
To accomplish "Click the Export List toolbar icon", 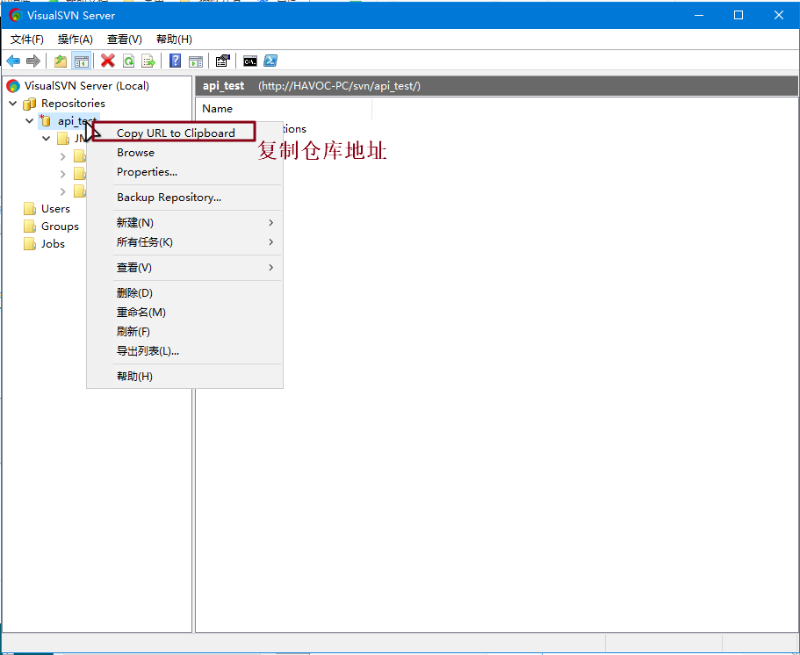I will coord(148,61).
